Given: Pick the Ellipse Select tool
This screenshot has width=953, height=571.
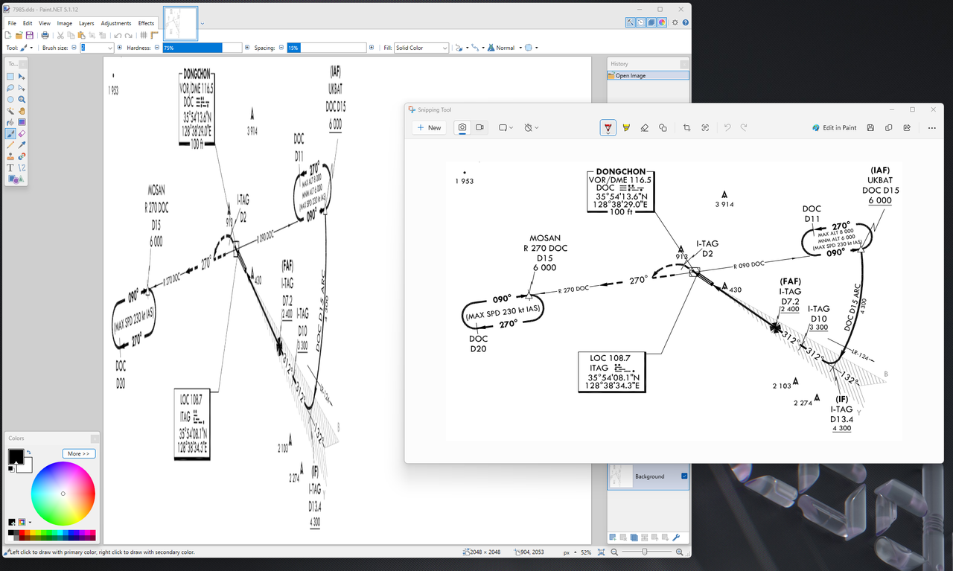Looking at the screenshot, I should [x=10, y=99].
